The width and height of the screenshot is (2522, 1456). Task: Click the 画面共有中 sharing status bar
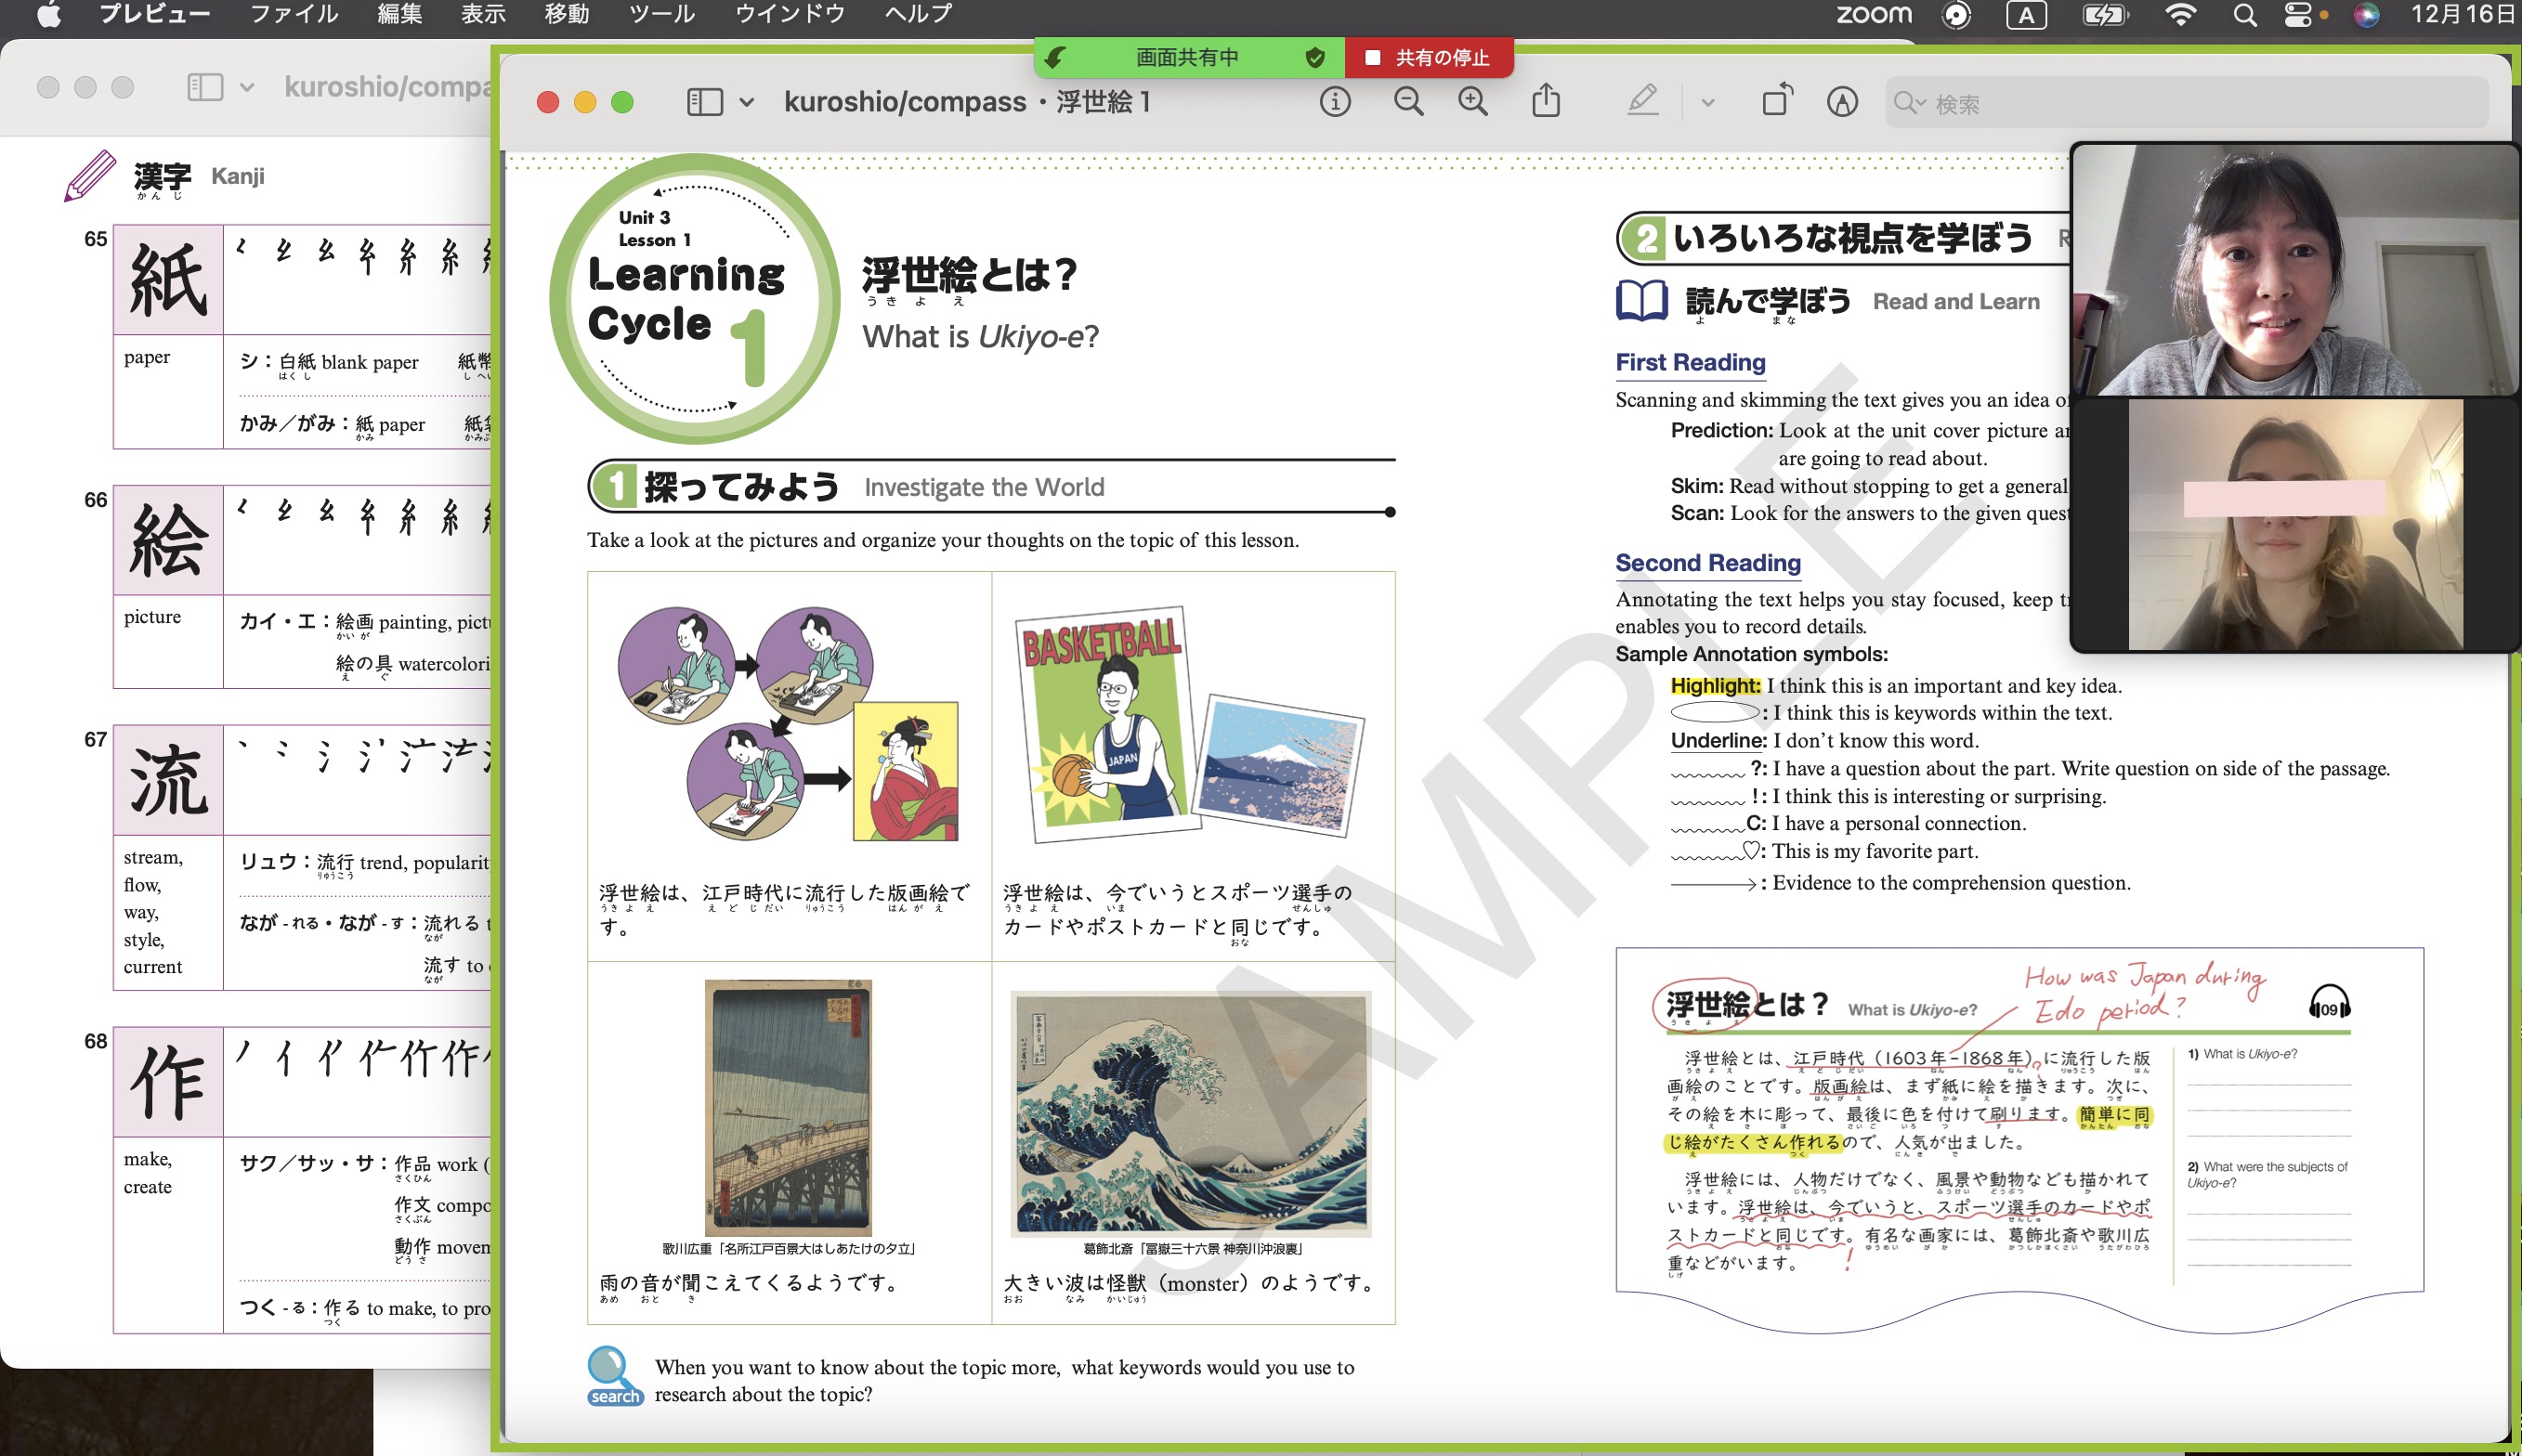1187,57
